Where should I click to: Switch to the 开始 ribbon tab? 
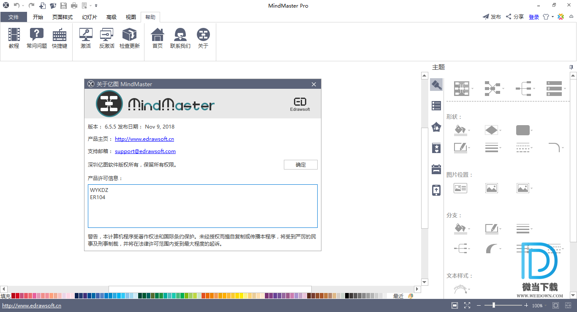[38, 17]
